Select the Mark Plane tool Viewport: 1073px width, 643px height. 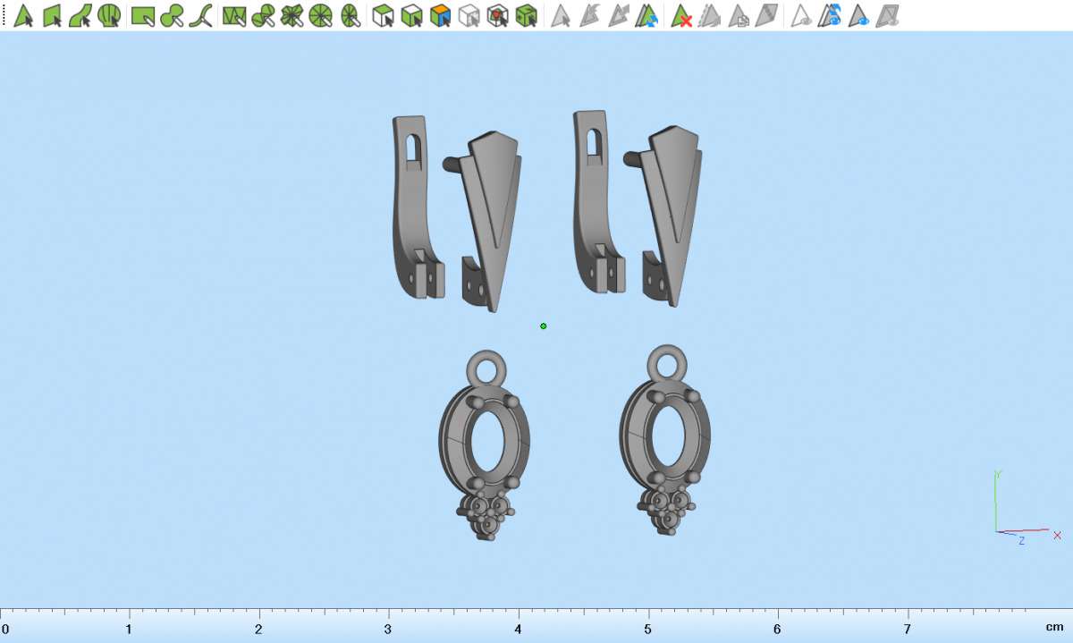coord(52,15)
